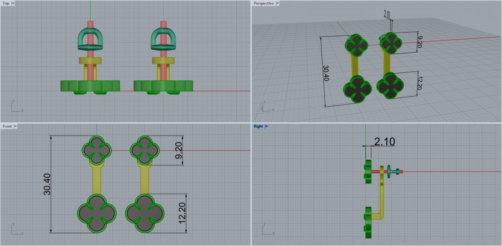Open the Perspective viewport dropdown arrow
Image resolution: width=502 pixels, height=246 pixels.
278,3
